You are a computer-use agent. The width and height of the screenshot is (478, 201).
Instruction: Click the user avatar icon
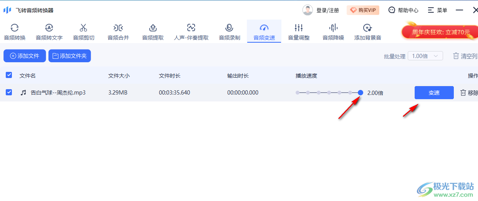point(308,10)
